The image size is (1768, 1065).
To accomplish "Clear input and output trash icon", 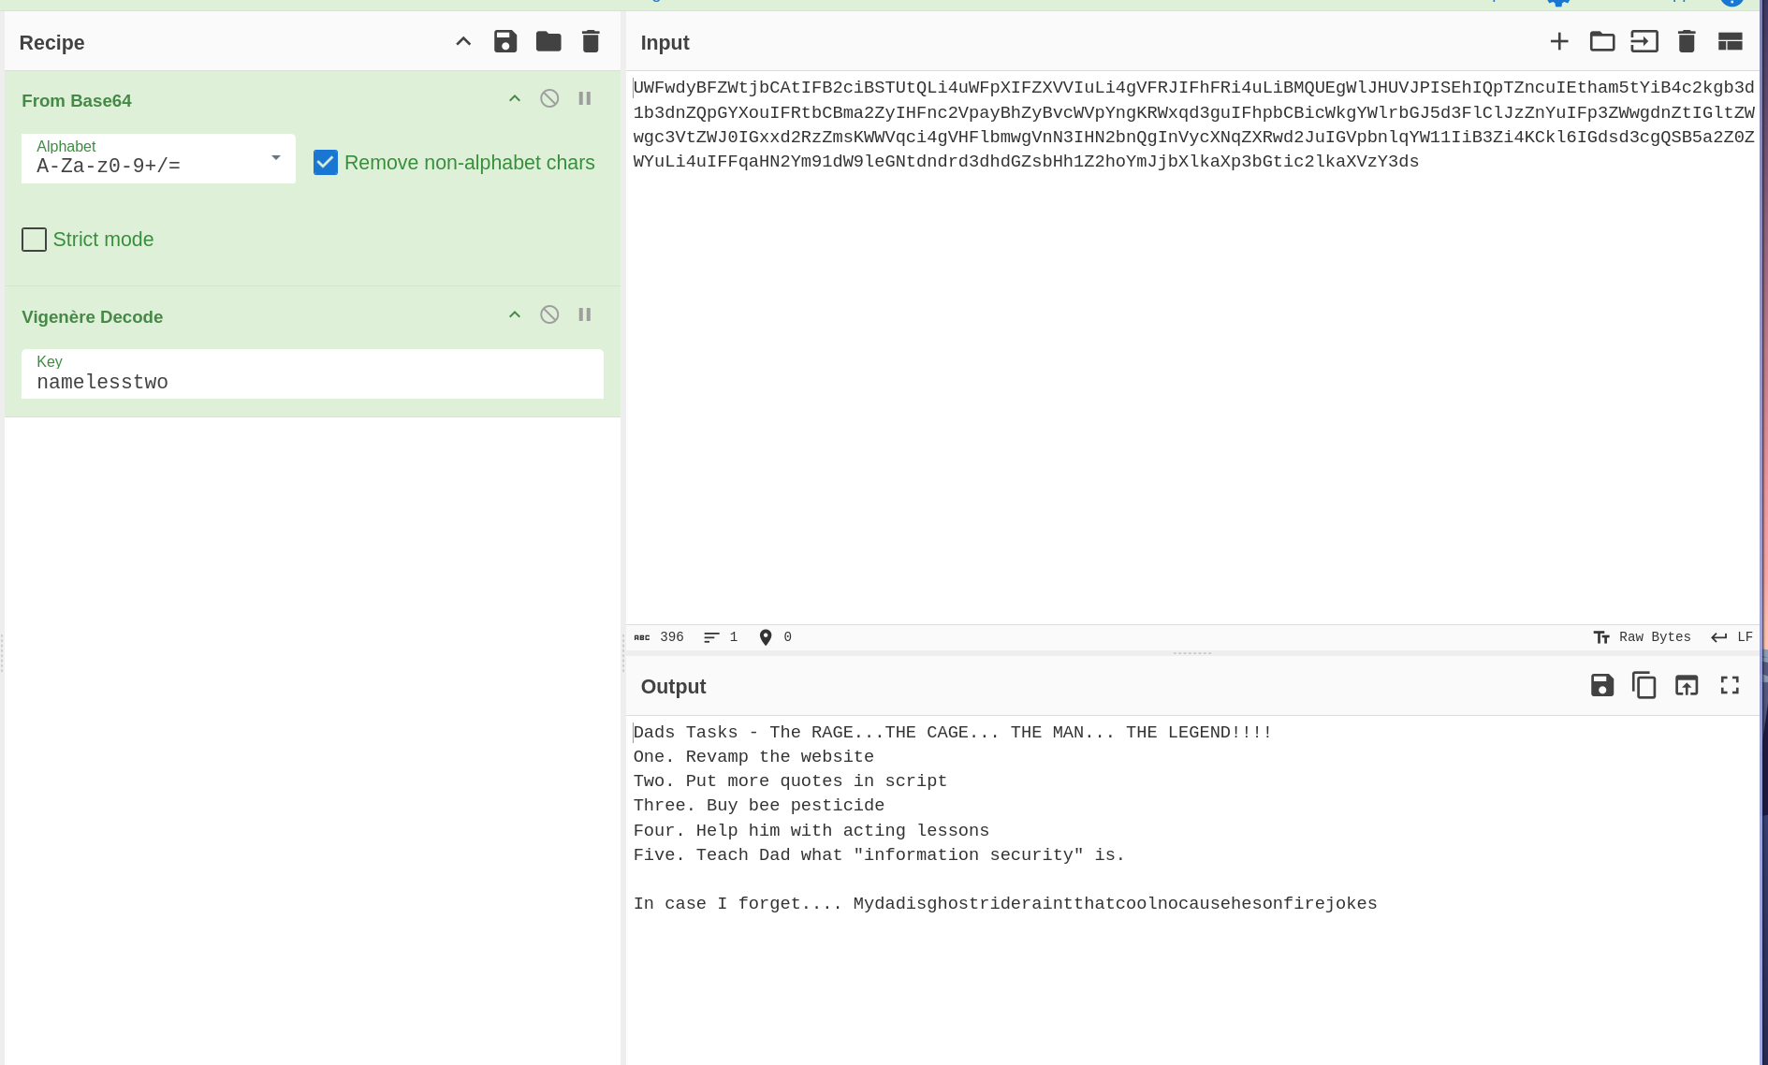I will click(x=1687, y=41).
